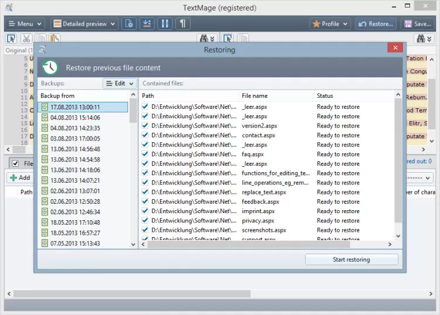Uncheck the version2.aspx file checkbox
The height and width of the screenshot is (315, 440).
point(145,126)
